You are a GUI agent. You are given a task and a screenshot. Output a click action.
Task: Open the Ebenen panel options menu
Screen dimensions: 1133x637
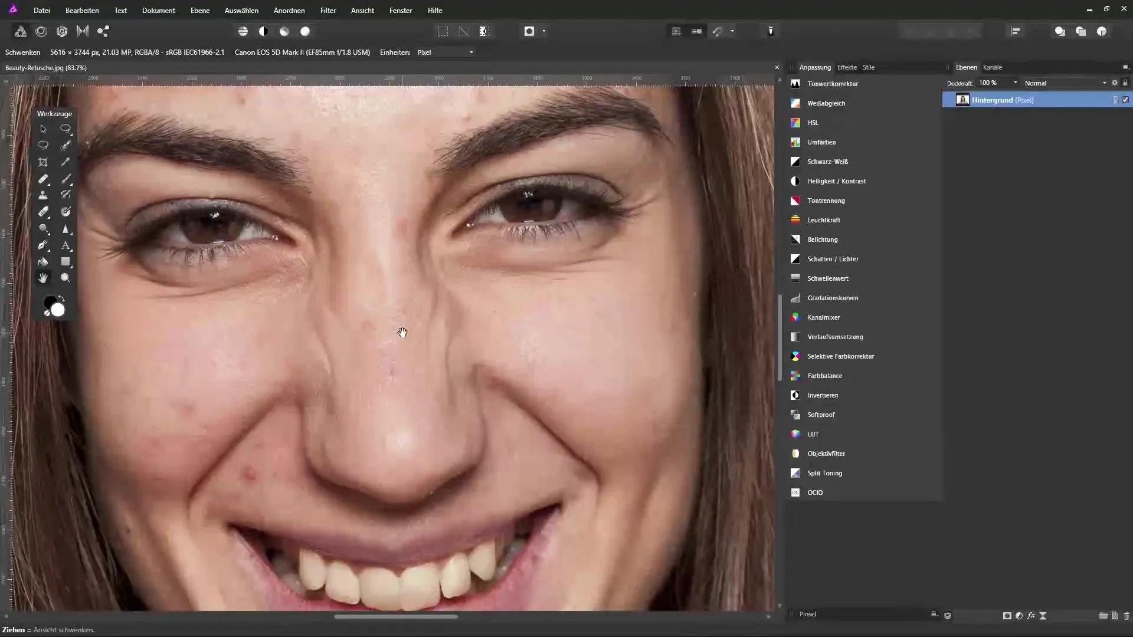(x=1125, y=67)
